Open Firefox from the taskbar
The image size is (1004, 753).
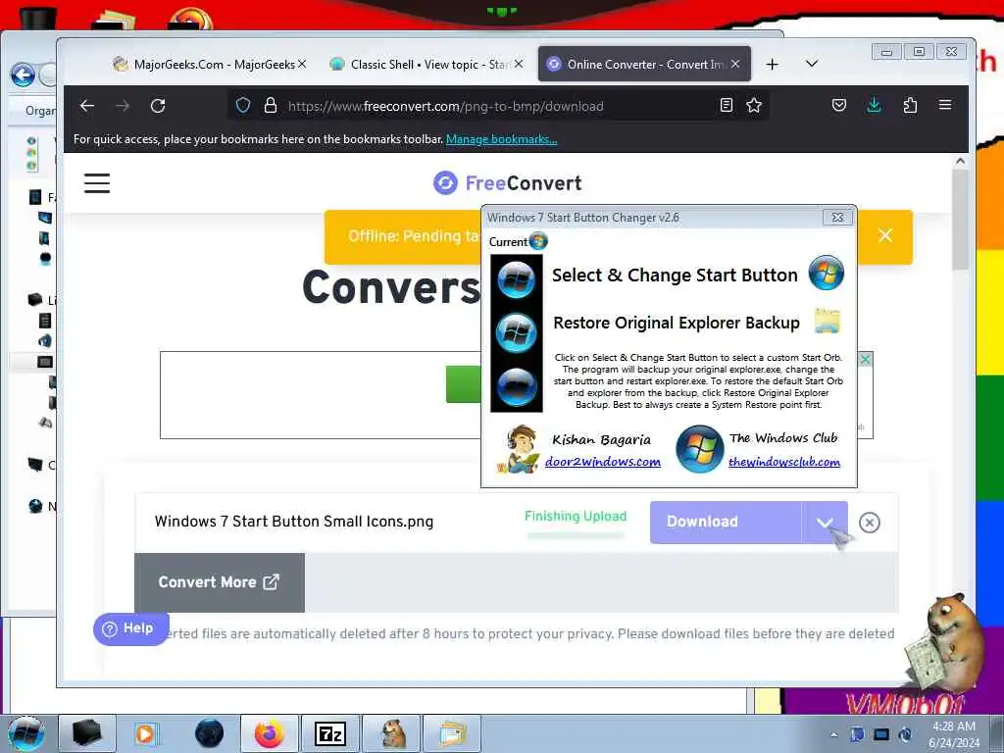coord(269,733)
